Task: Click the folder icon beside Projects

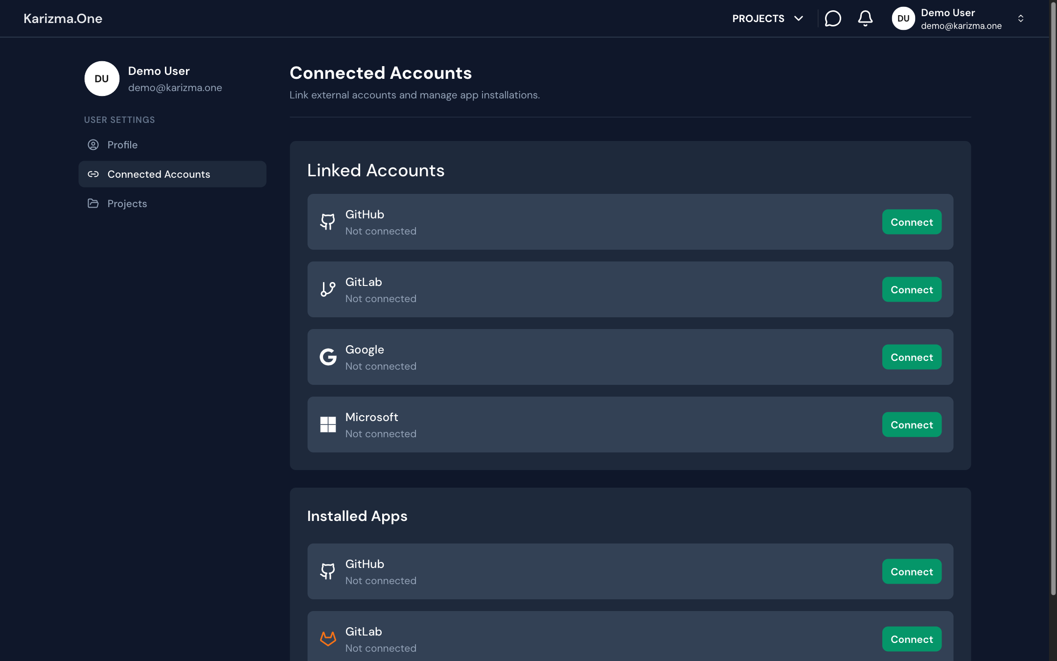Action: (93, 203)
